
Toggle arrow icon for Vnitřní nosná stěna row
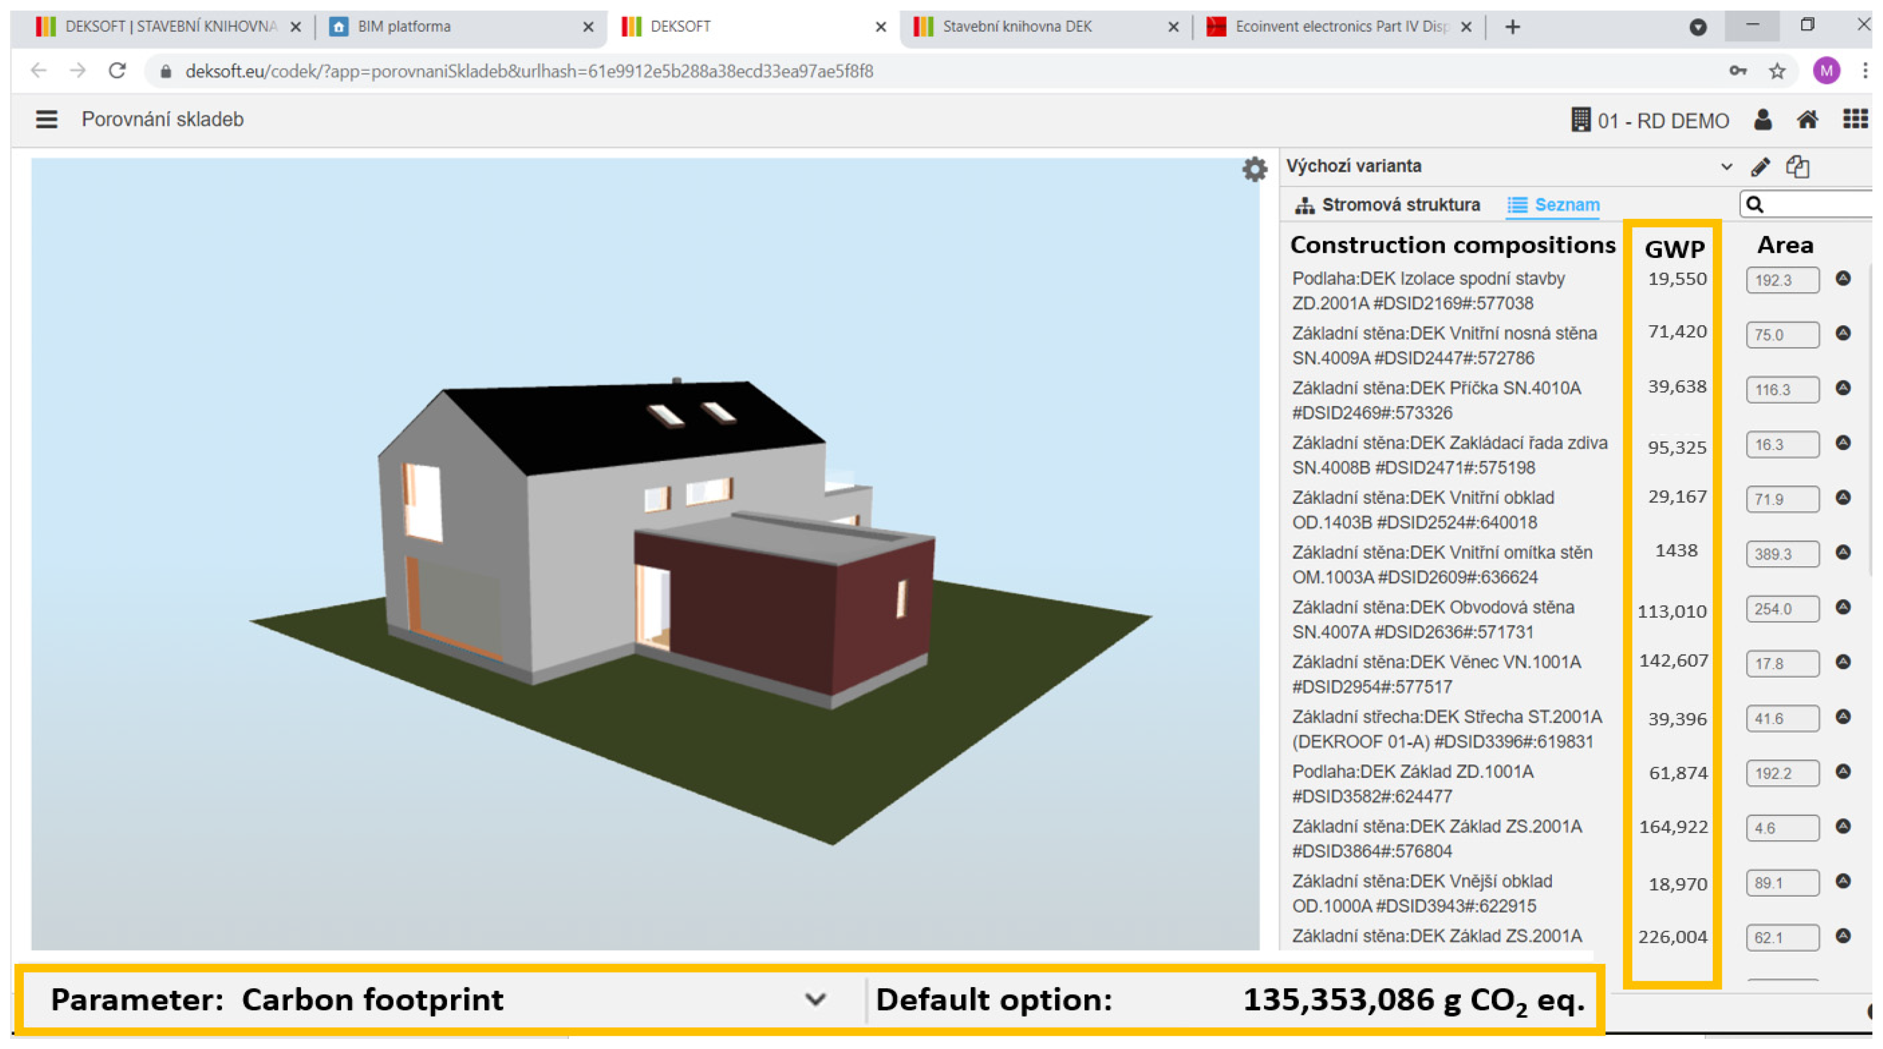[1843, 333]
